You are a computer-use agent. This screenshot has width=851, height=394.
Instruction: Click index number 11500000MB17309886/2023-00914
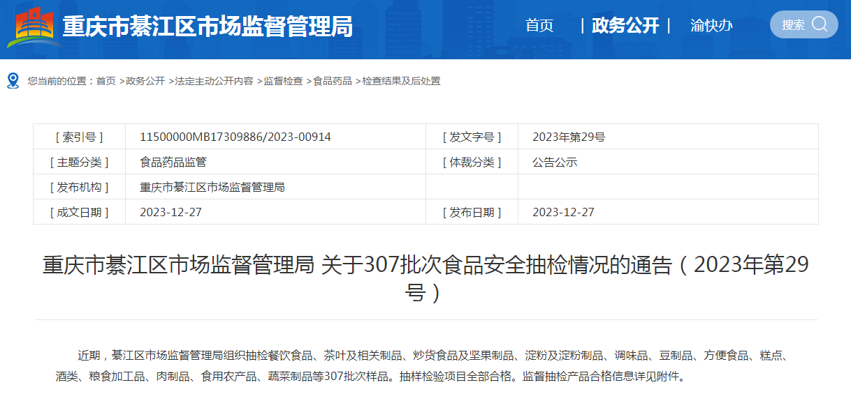pyautogui.click(x=235, y=137)
